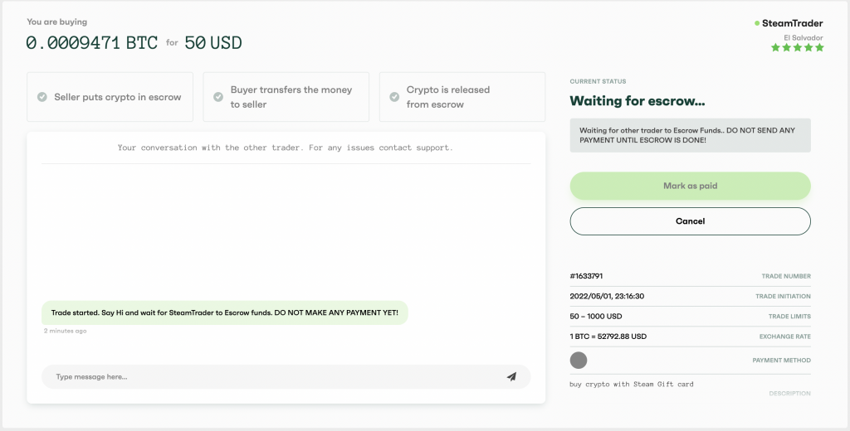Click checkmark icon for Seller puts crypto in escrow
The image size is (850, 431).
click(42, 97)
